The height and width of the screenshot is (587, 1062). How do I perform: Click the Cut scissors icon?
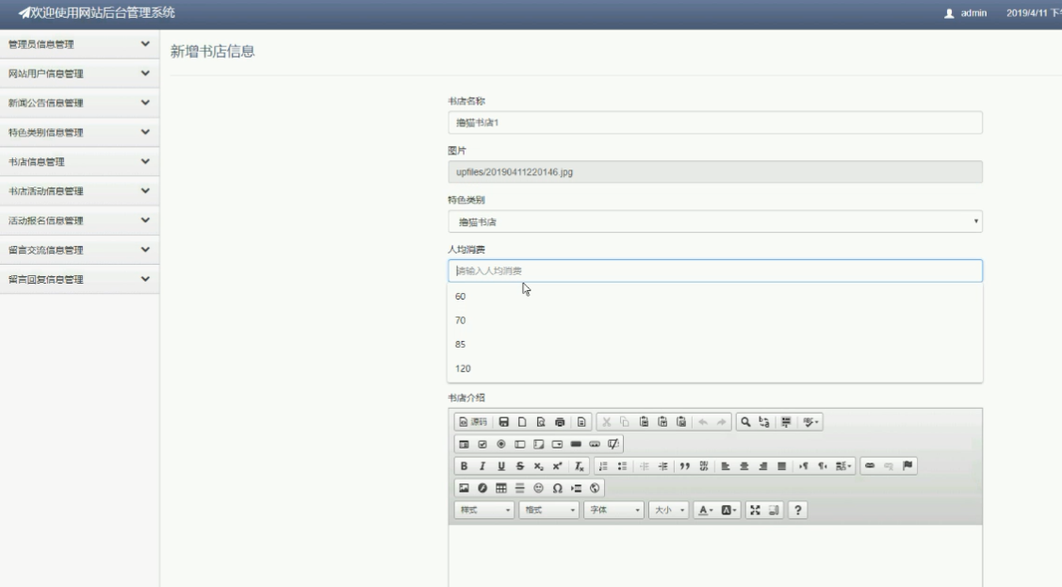(x=606, y=422)
